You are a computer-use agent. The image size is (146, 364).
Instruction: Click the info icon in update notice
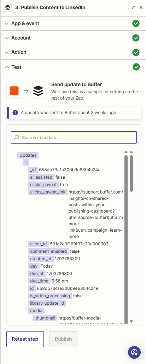tap(15, 113)
